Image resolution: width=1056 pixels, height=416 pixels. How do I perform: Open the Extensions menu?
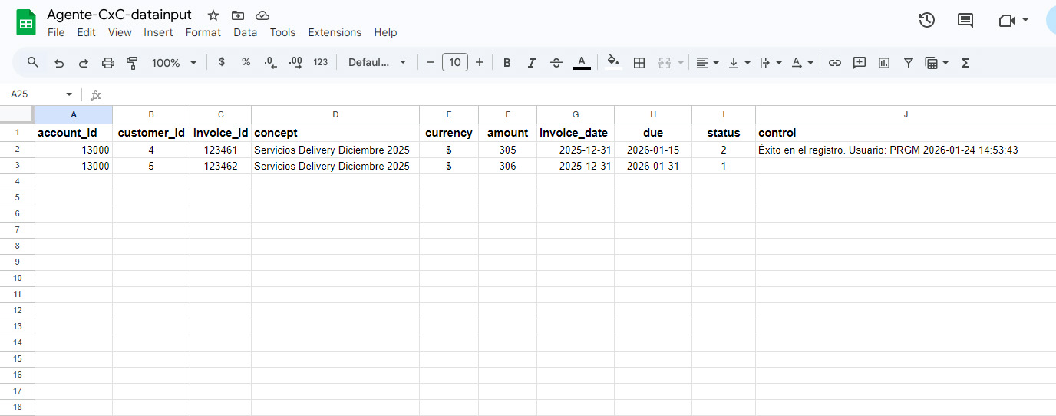[335, 32]
